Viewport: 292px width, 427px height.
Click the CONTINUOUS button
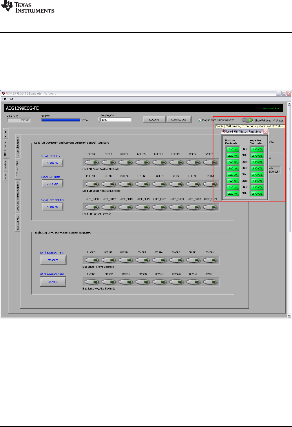pos(179,120)
